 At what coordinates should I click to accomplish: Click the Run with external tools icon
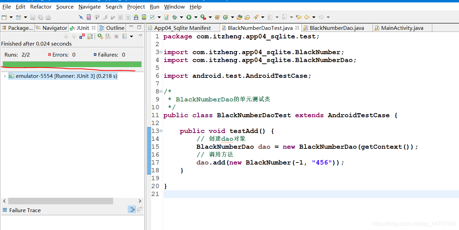click(x=203, y=17)
